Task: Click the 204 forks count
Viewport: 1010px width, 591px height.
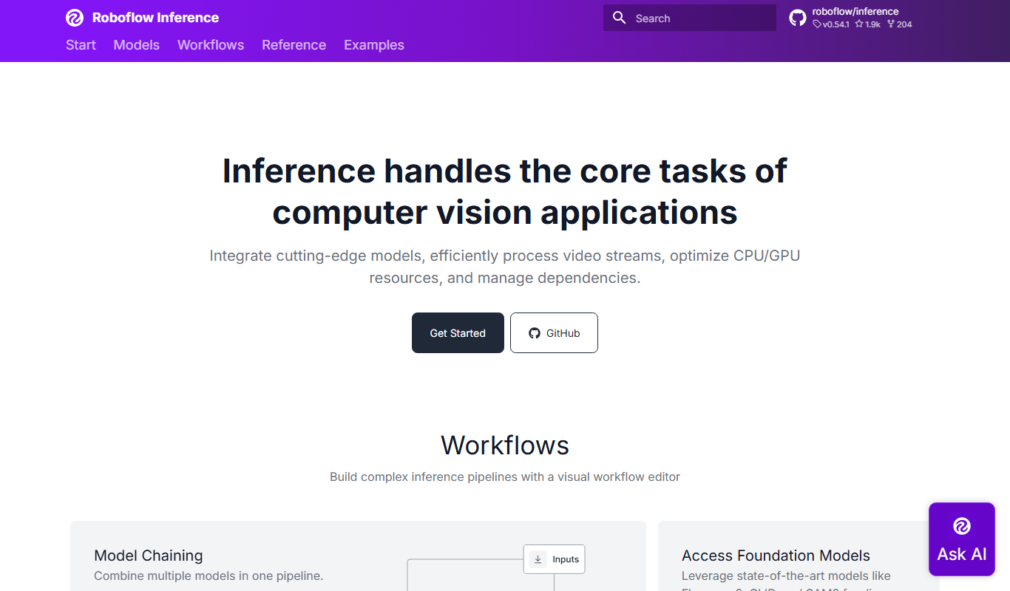Action: [899, 24]
